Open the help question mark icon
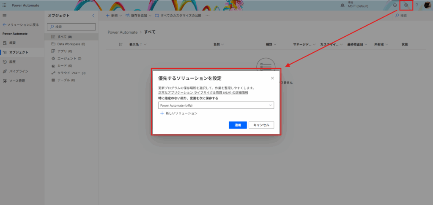The height and width of the screenshot is (205, 433). [417, 5]
